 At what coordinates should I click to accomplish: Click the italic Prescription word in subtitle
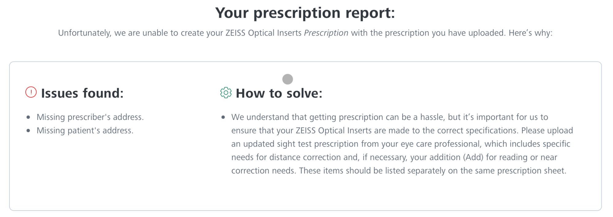pyautogui.click(x=326, y=33)
